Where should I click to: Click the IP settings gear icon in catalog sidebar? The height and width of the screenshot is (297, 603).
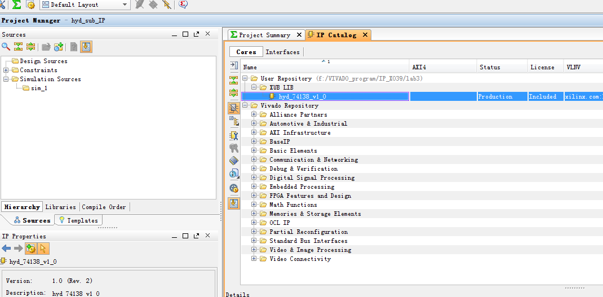(234, 189)
